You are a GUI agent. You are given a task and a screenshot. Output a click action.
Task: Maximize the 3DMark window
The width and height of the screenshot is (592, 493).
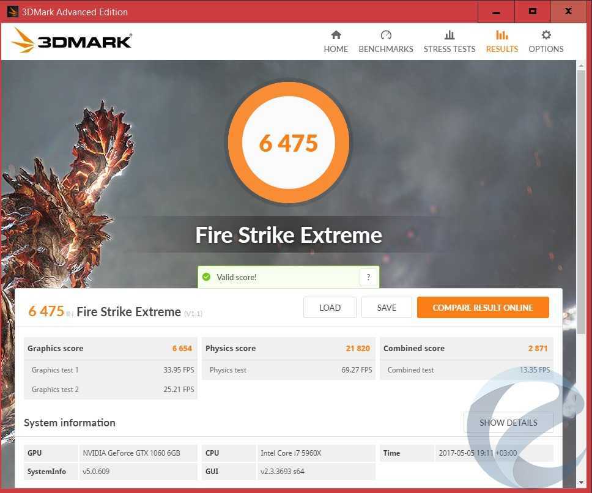(x=532, y=12)
